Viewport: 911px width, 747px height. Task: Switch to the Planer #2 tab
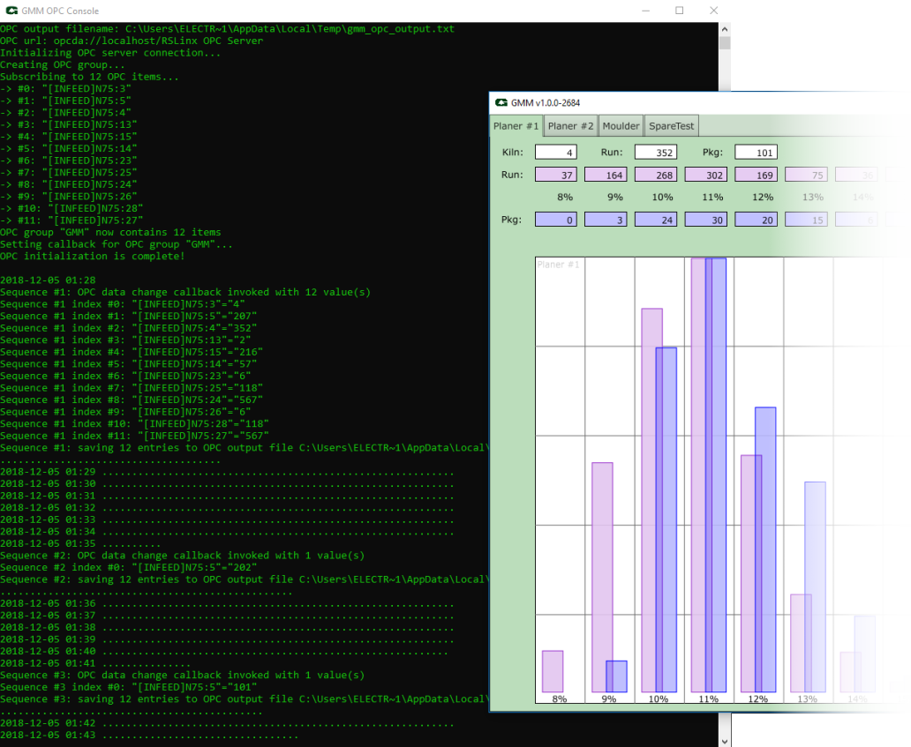click(570, 126)
